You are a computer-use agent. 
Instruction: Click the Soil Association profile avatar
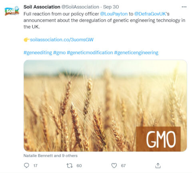(x=12, y=11)
